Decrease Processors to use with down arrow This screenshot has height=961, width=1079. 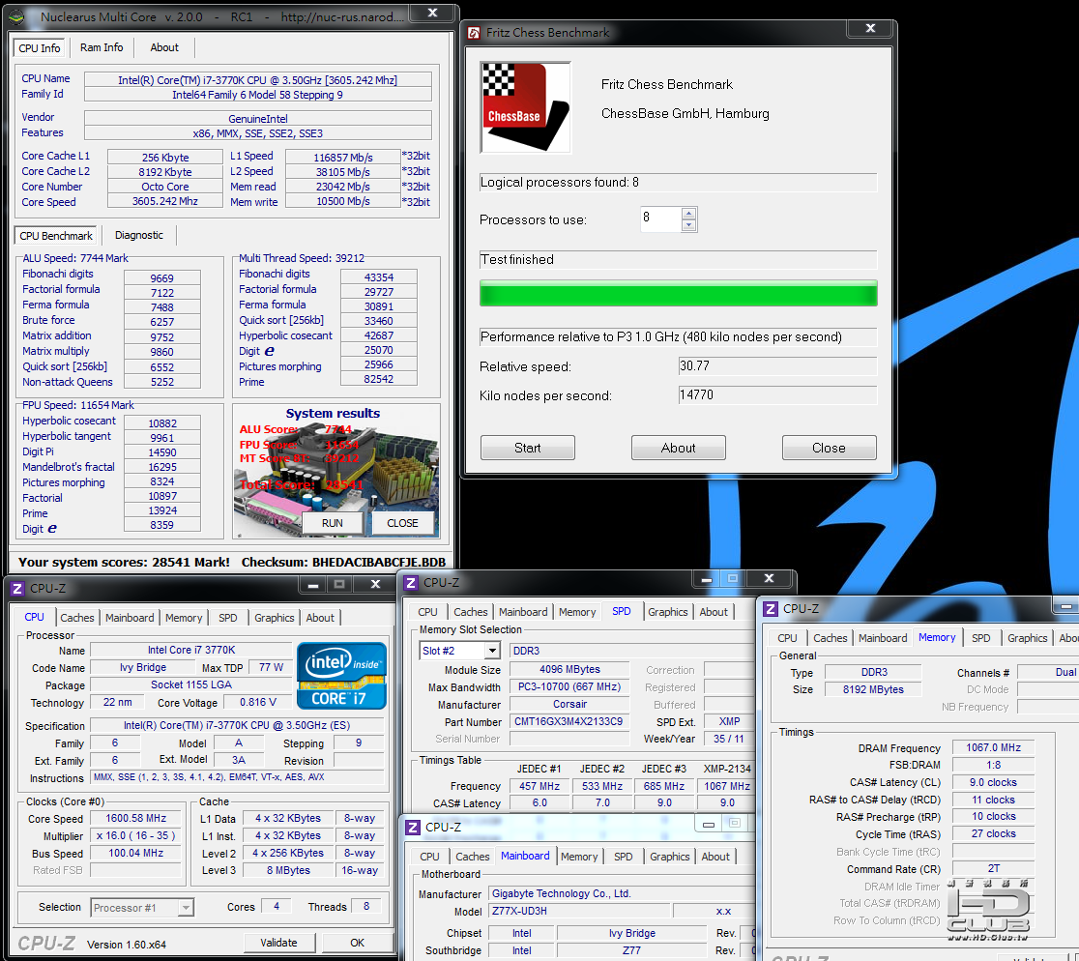coord(688,225)
